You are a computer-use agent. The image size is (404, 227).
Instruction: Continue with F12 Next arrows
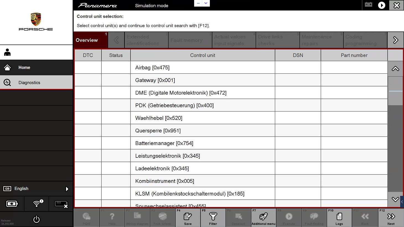point(391,218)
